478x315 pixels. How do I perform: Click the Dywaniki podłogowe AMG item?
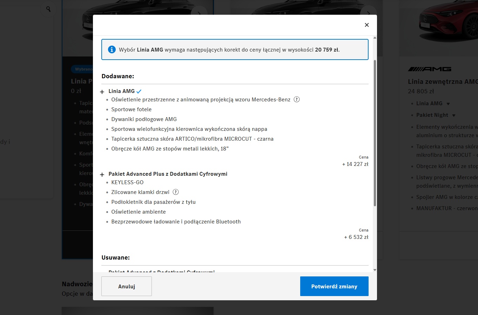point(144,119)
